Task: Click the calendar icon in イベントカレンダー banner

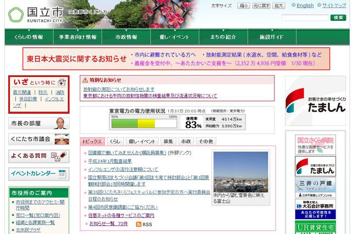Action: pos(62,174)
